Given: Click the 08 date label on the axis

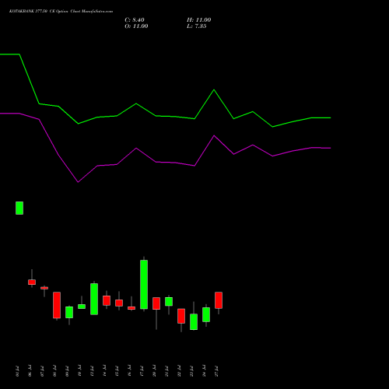Looking at the screenshot, I should coord(54,371).
